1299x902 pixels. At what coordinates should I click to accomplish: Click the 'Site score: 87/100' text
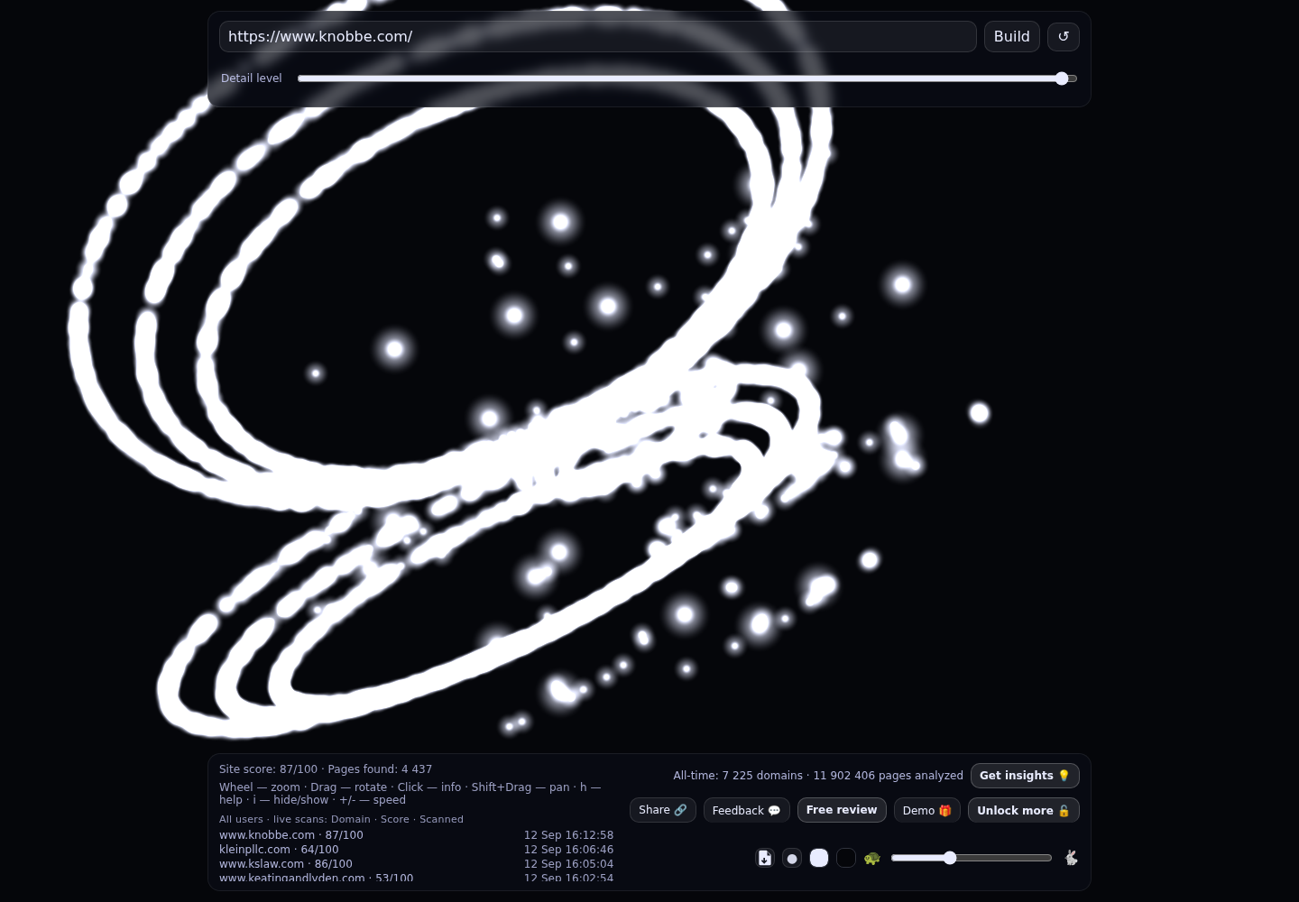(x=268, y=769)
